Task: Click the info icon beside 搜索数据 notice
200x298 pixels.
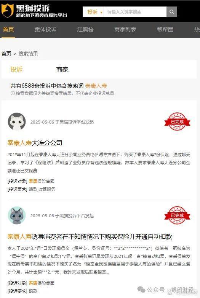Action: click(13, 93)
